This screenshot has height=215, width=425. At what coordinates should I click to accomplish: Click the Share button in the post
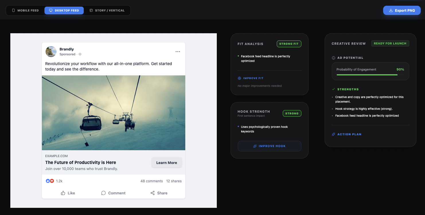159,193
